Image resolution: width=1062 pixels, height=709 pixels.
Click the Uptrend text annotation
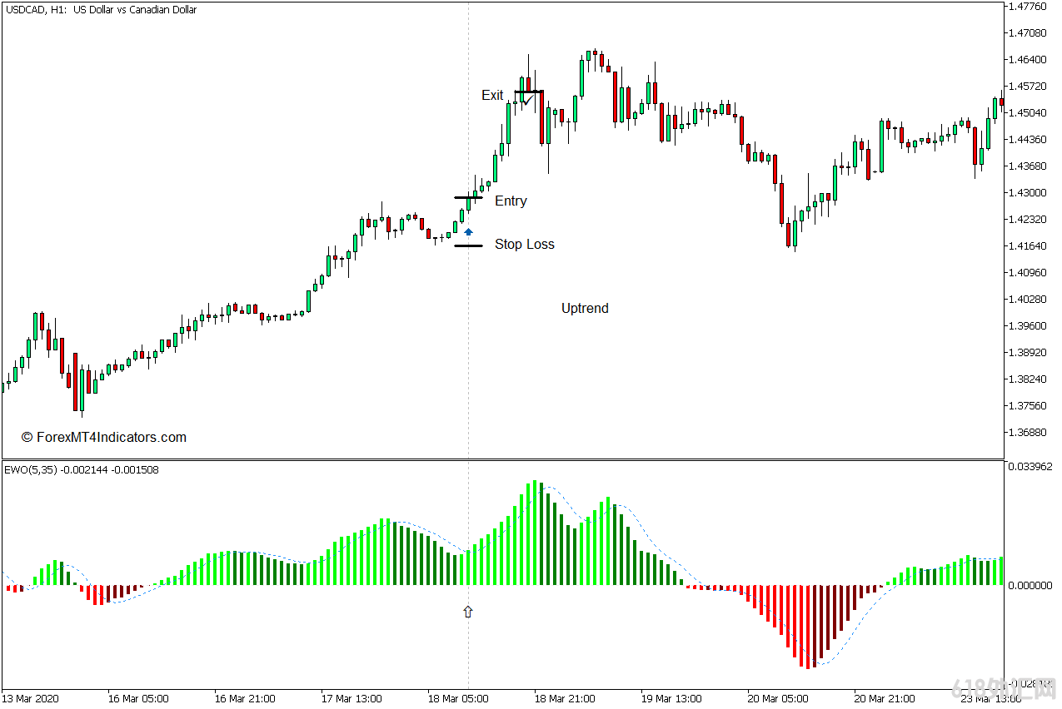point(585,309)
